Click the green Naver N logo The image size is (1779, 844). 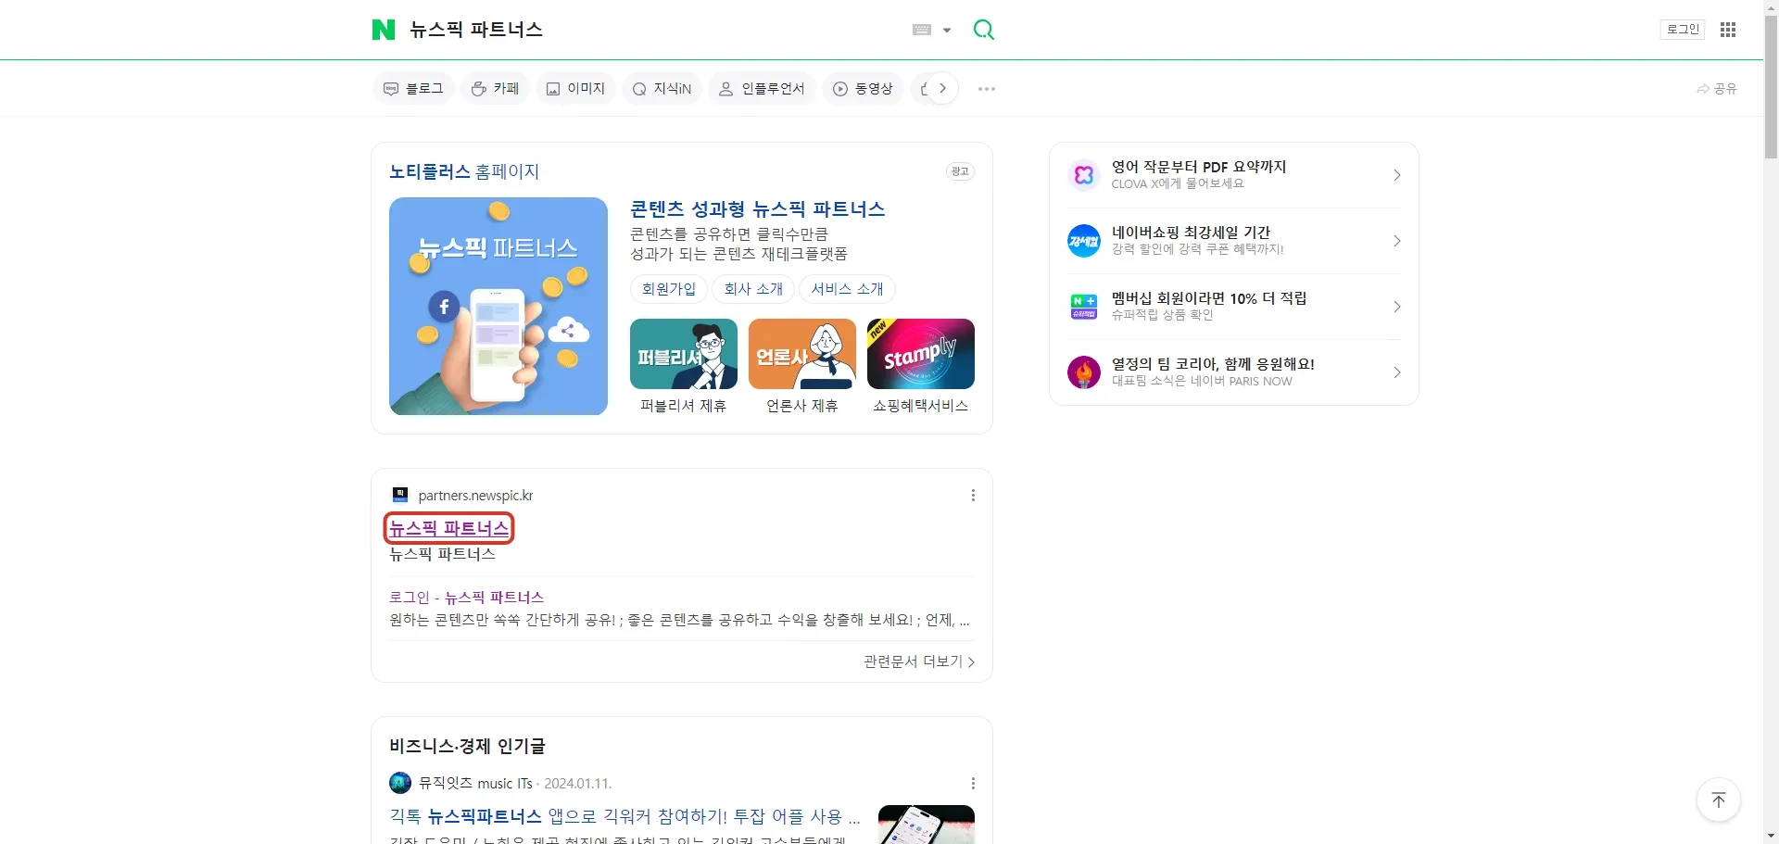coord(383,30)
